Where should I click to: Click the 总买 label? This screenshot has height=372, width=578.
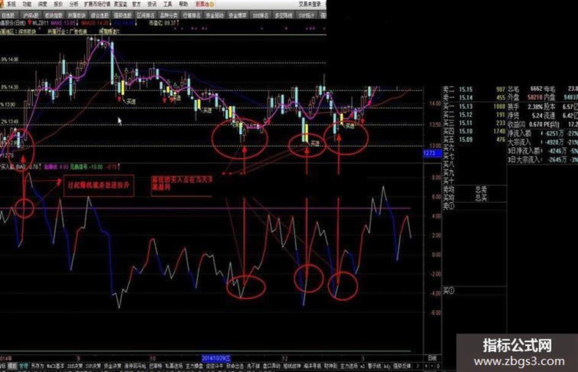(x=481, y=198)
